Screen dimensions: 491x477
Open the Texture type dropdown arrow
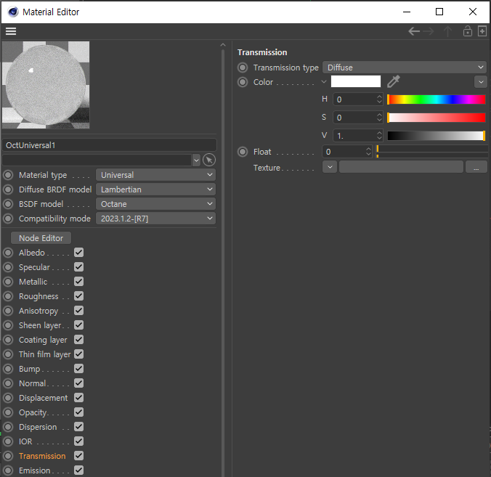tap(330, 167)
